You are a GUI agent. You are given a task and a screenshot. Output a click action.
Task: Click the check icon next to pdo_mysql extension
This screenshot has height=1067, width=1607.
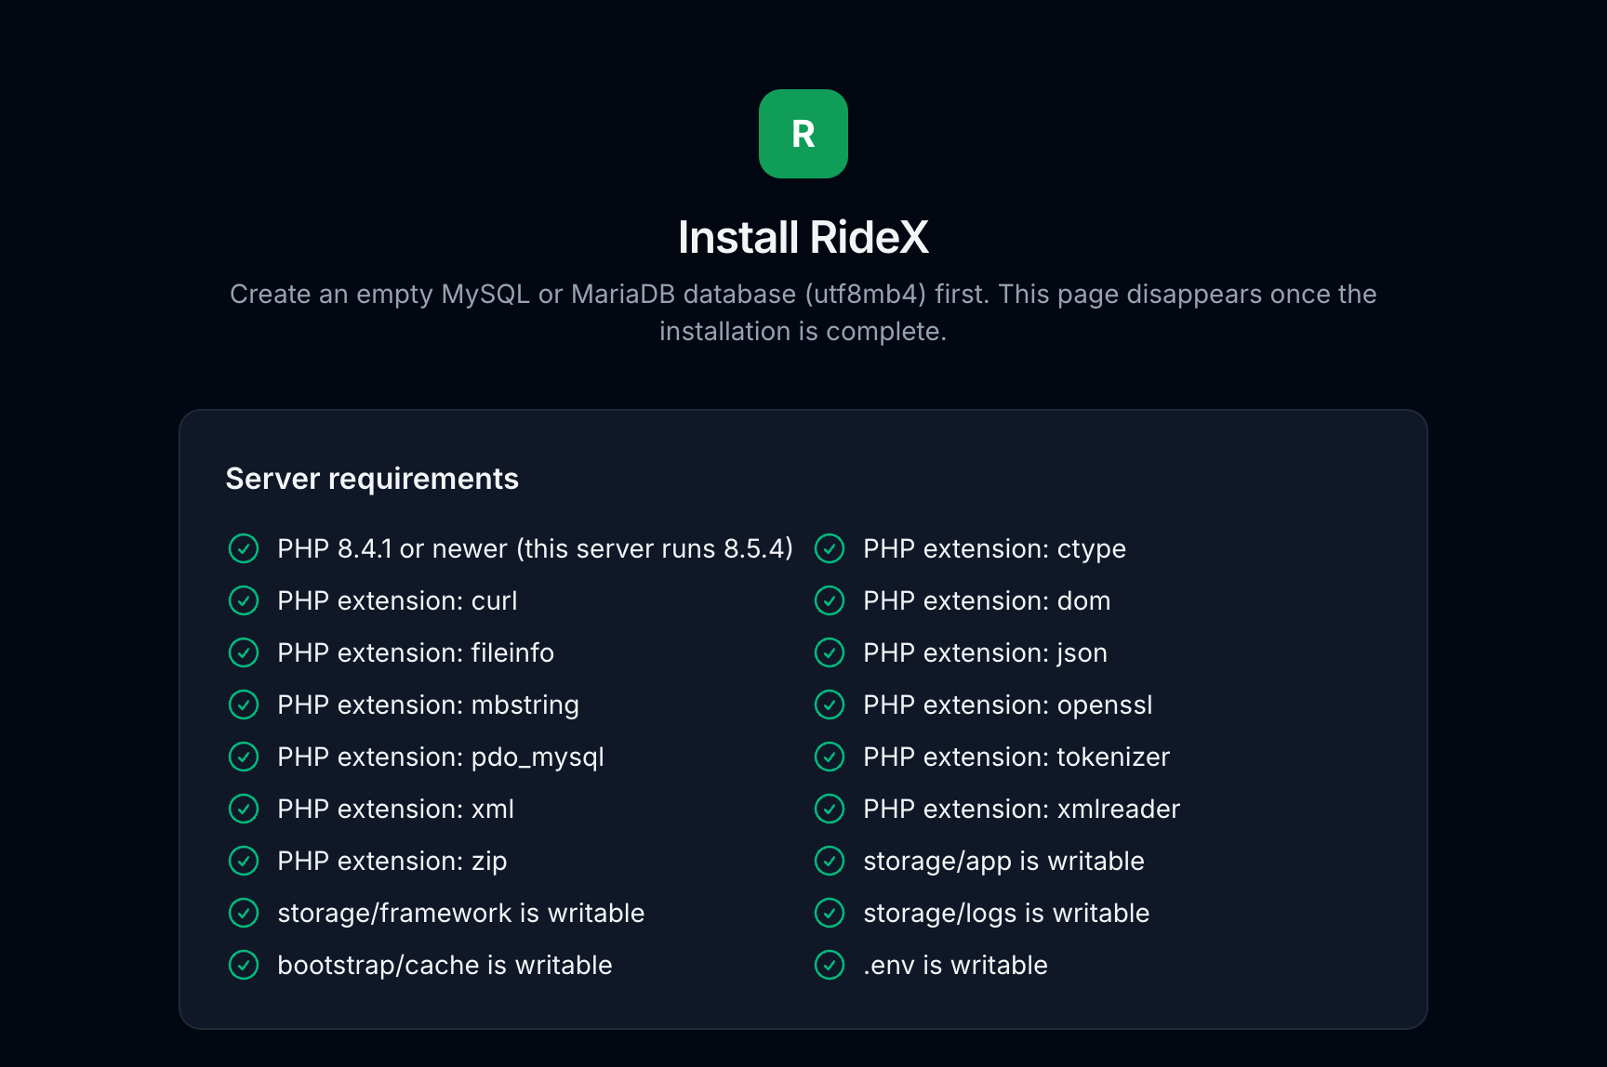244,757
